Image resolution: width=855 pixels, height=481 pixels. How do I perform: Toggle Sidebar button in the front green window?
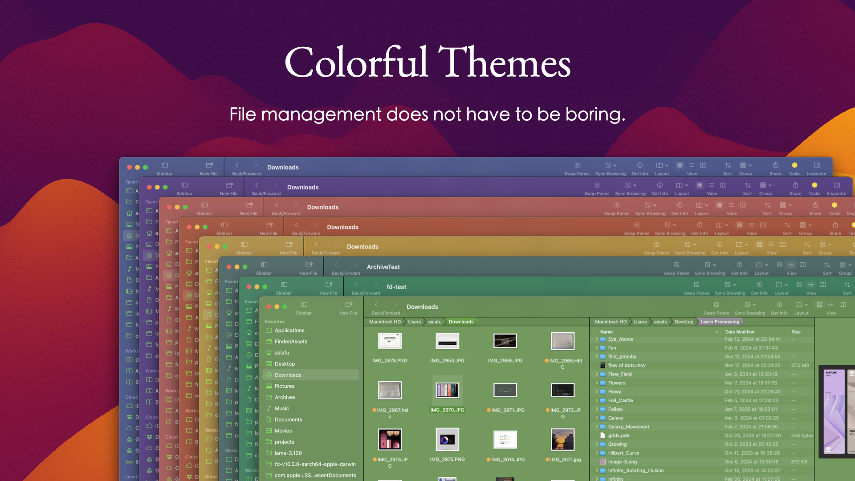click(304, 305)
